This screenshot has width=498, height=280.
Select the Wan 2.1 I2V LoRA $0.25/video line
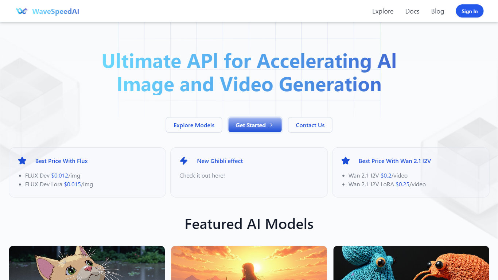click(387, 184)
